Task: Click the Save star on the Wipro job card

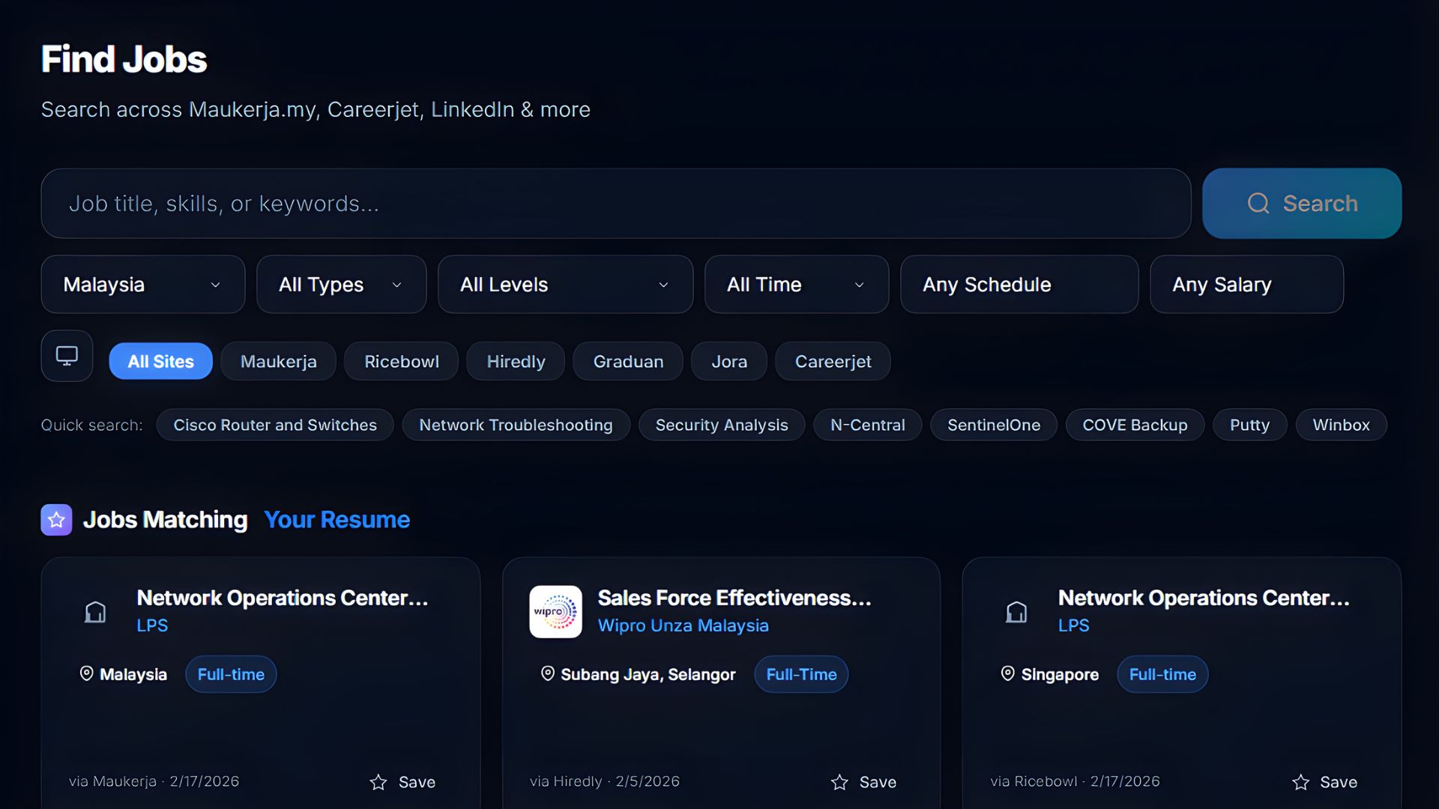Action: (839, 782)
